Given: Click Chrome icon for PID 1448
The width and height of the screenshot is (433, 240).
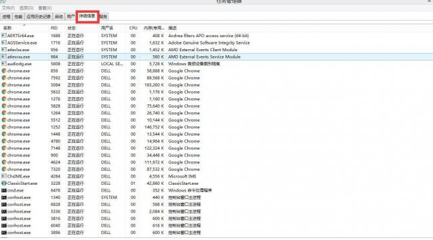Looking at the screenshot, I should click(x=4, y=134).
